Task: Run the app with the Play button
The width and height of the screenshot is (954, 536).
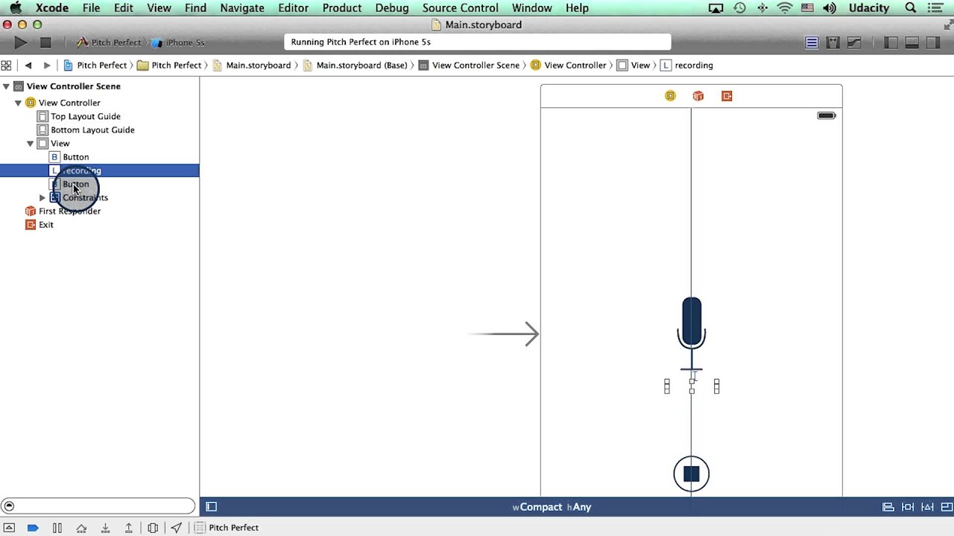Action: 21,42
